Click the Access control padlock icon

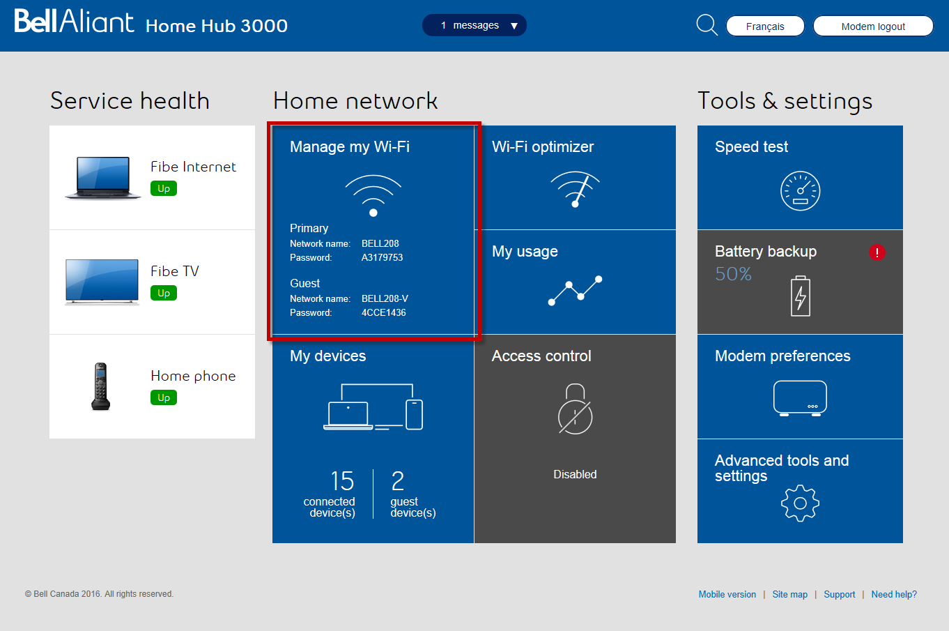coord(576,409)
